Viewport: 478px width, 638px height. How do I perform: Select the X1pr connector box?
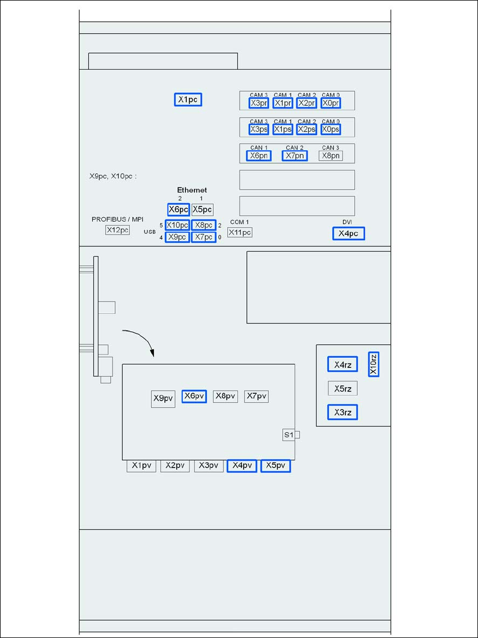(283, 103)
